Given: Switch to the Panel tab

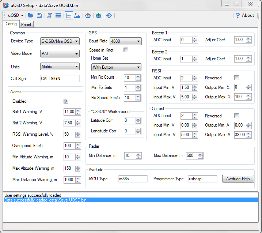Looking at the screenshot, I should pos(26,25).
